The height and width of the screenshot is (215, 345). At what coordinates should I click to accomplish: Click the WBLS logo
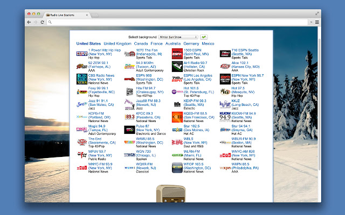tap(177, 142)
